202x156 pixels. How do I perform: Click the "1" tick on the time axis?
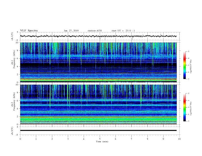pyautogui.click(x=36, y=139)
